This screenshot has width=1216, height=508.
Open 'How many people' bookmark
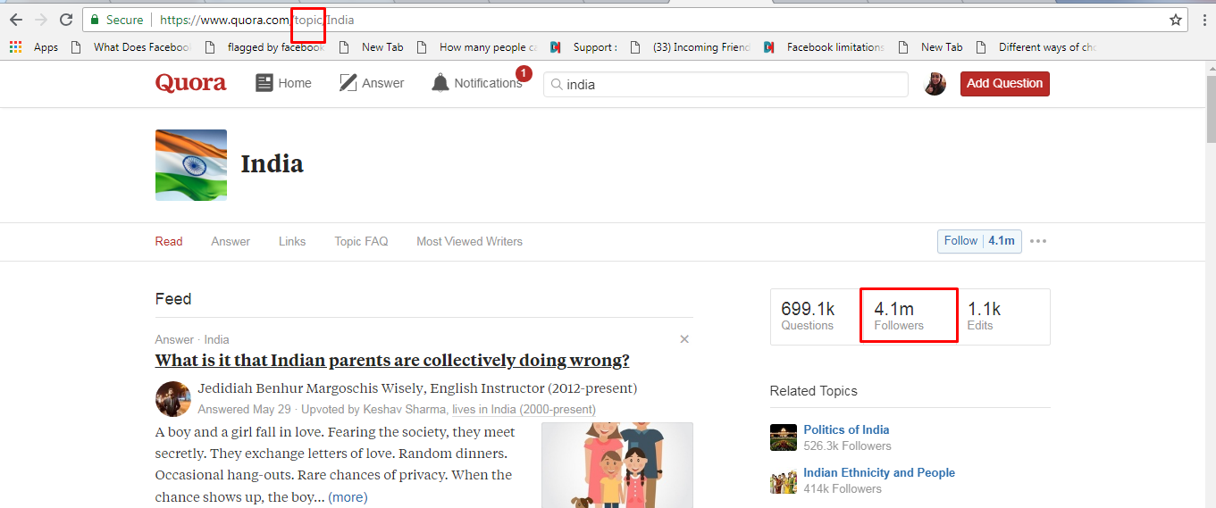[477, 47]
